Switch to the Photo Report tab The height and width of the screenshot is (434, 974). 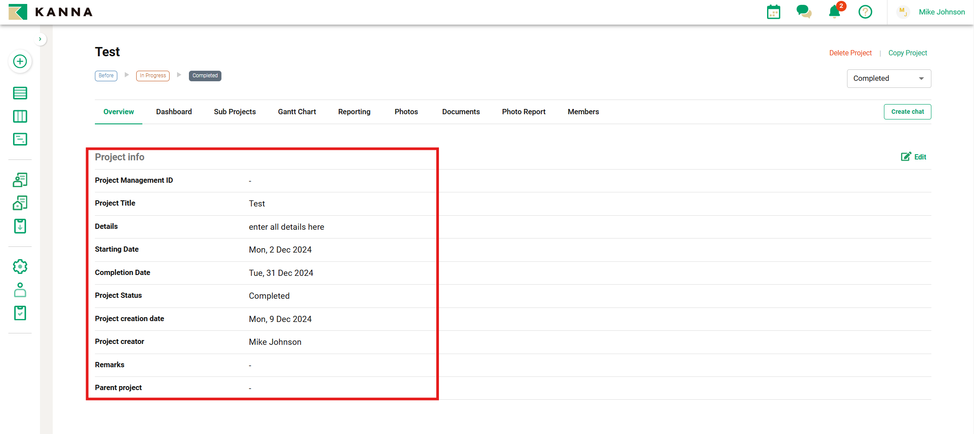523,112
